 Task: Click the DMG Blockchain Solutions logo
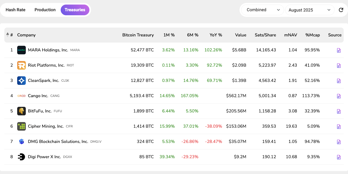(x=21, y=142)
